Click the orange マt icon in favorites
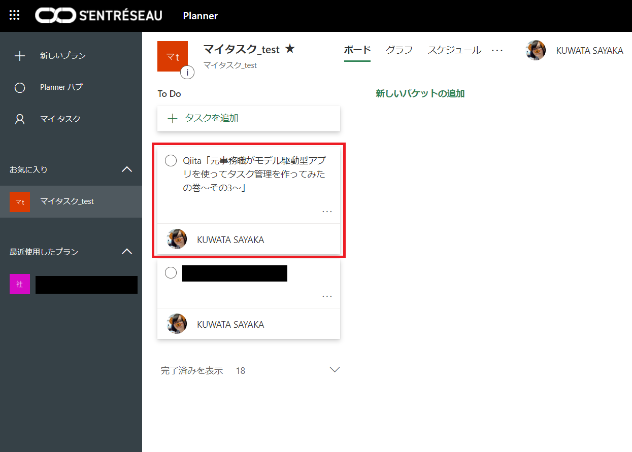 [20, 201]
